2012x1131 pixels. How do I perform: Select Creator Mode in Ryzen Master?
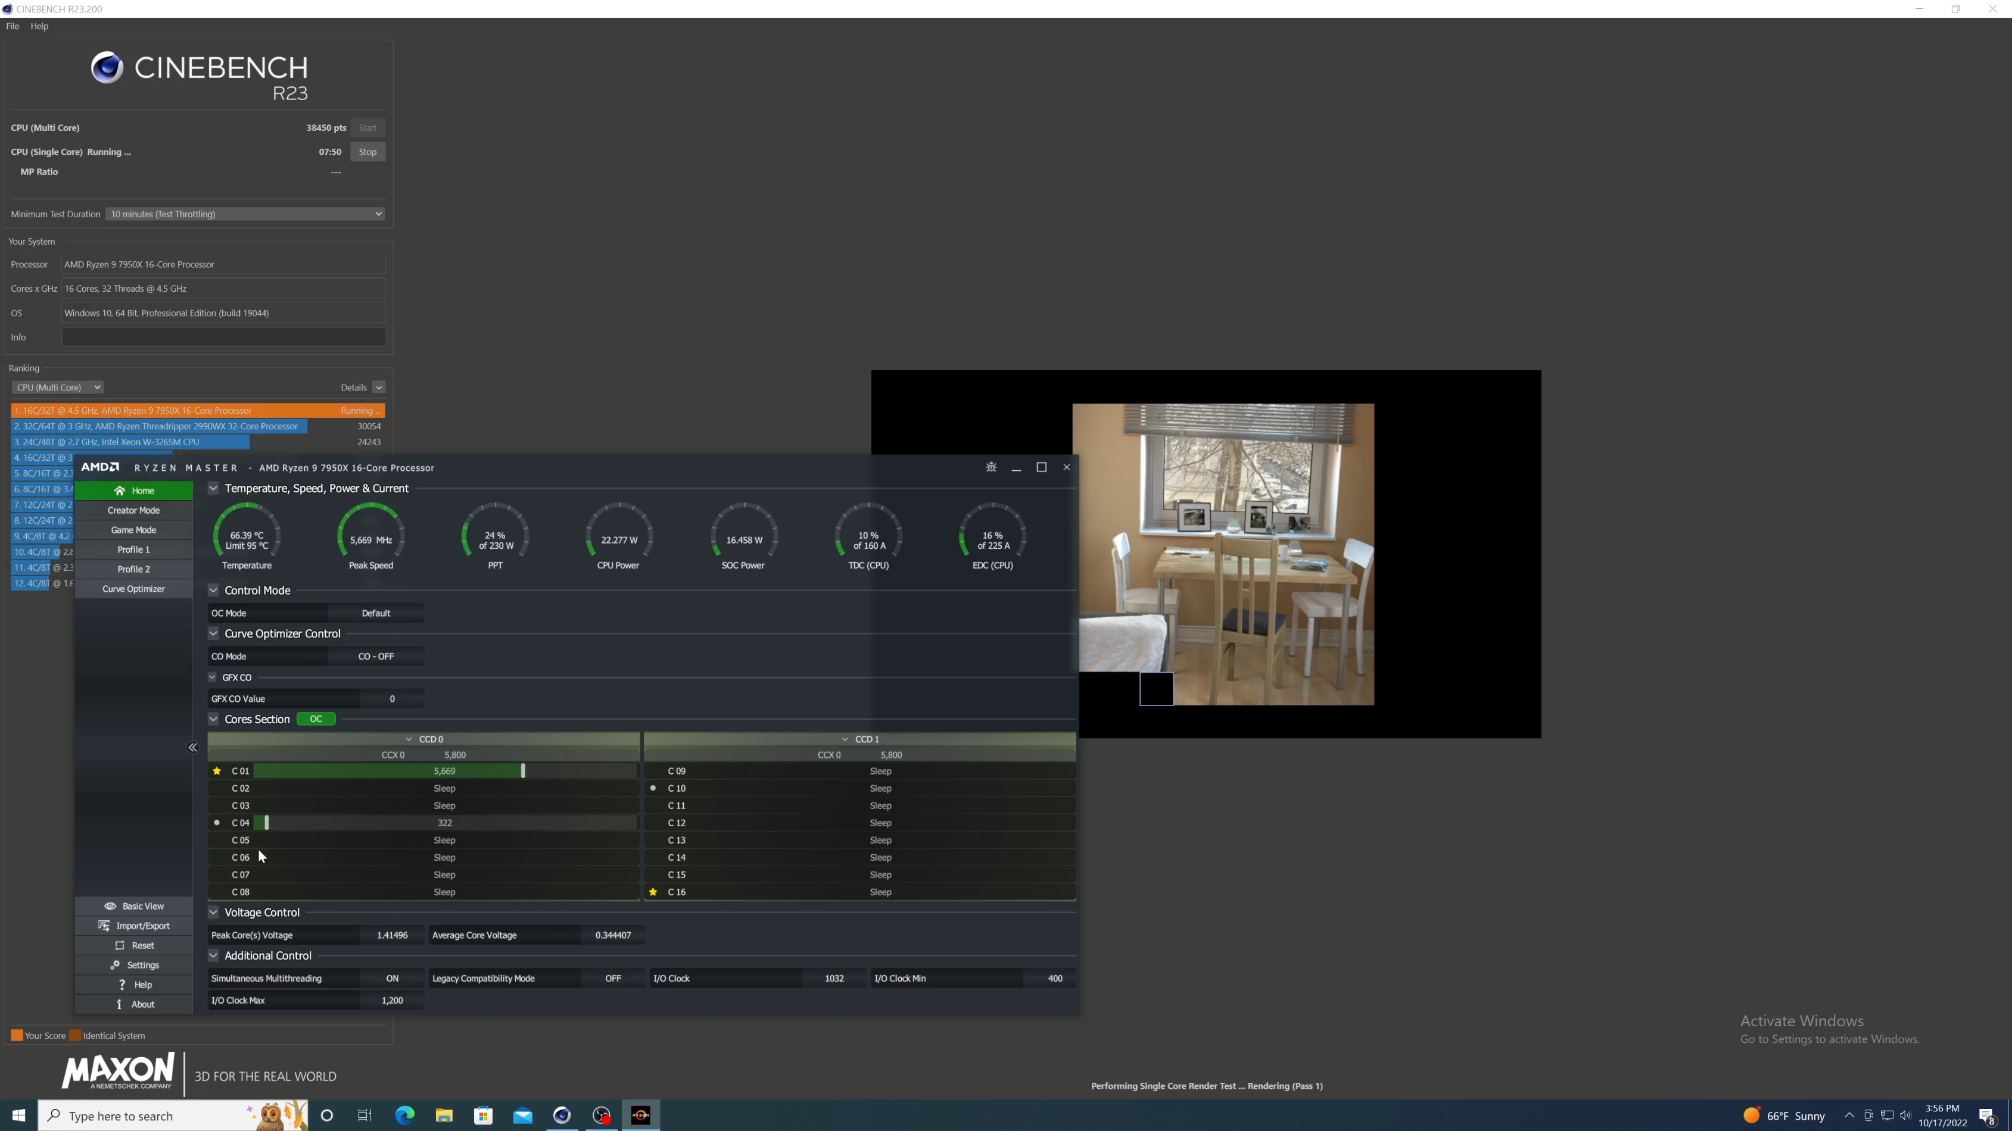[x=133, y=510]
